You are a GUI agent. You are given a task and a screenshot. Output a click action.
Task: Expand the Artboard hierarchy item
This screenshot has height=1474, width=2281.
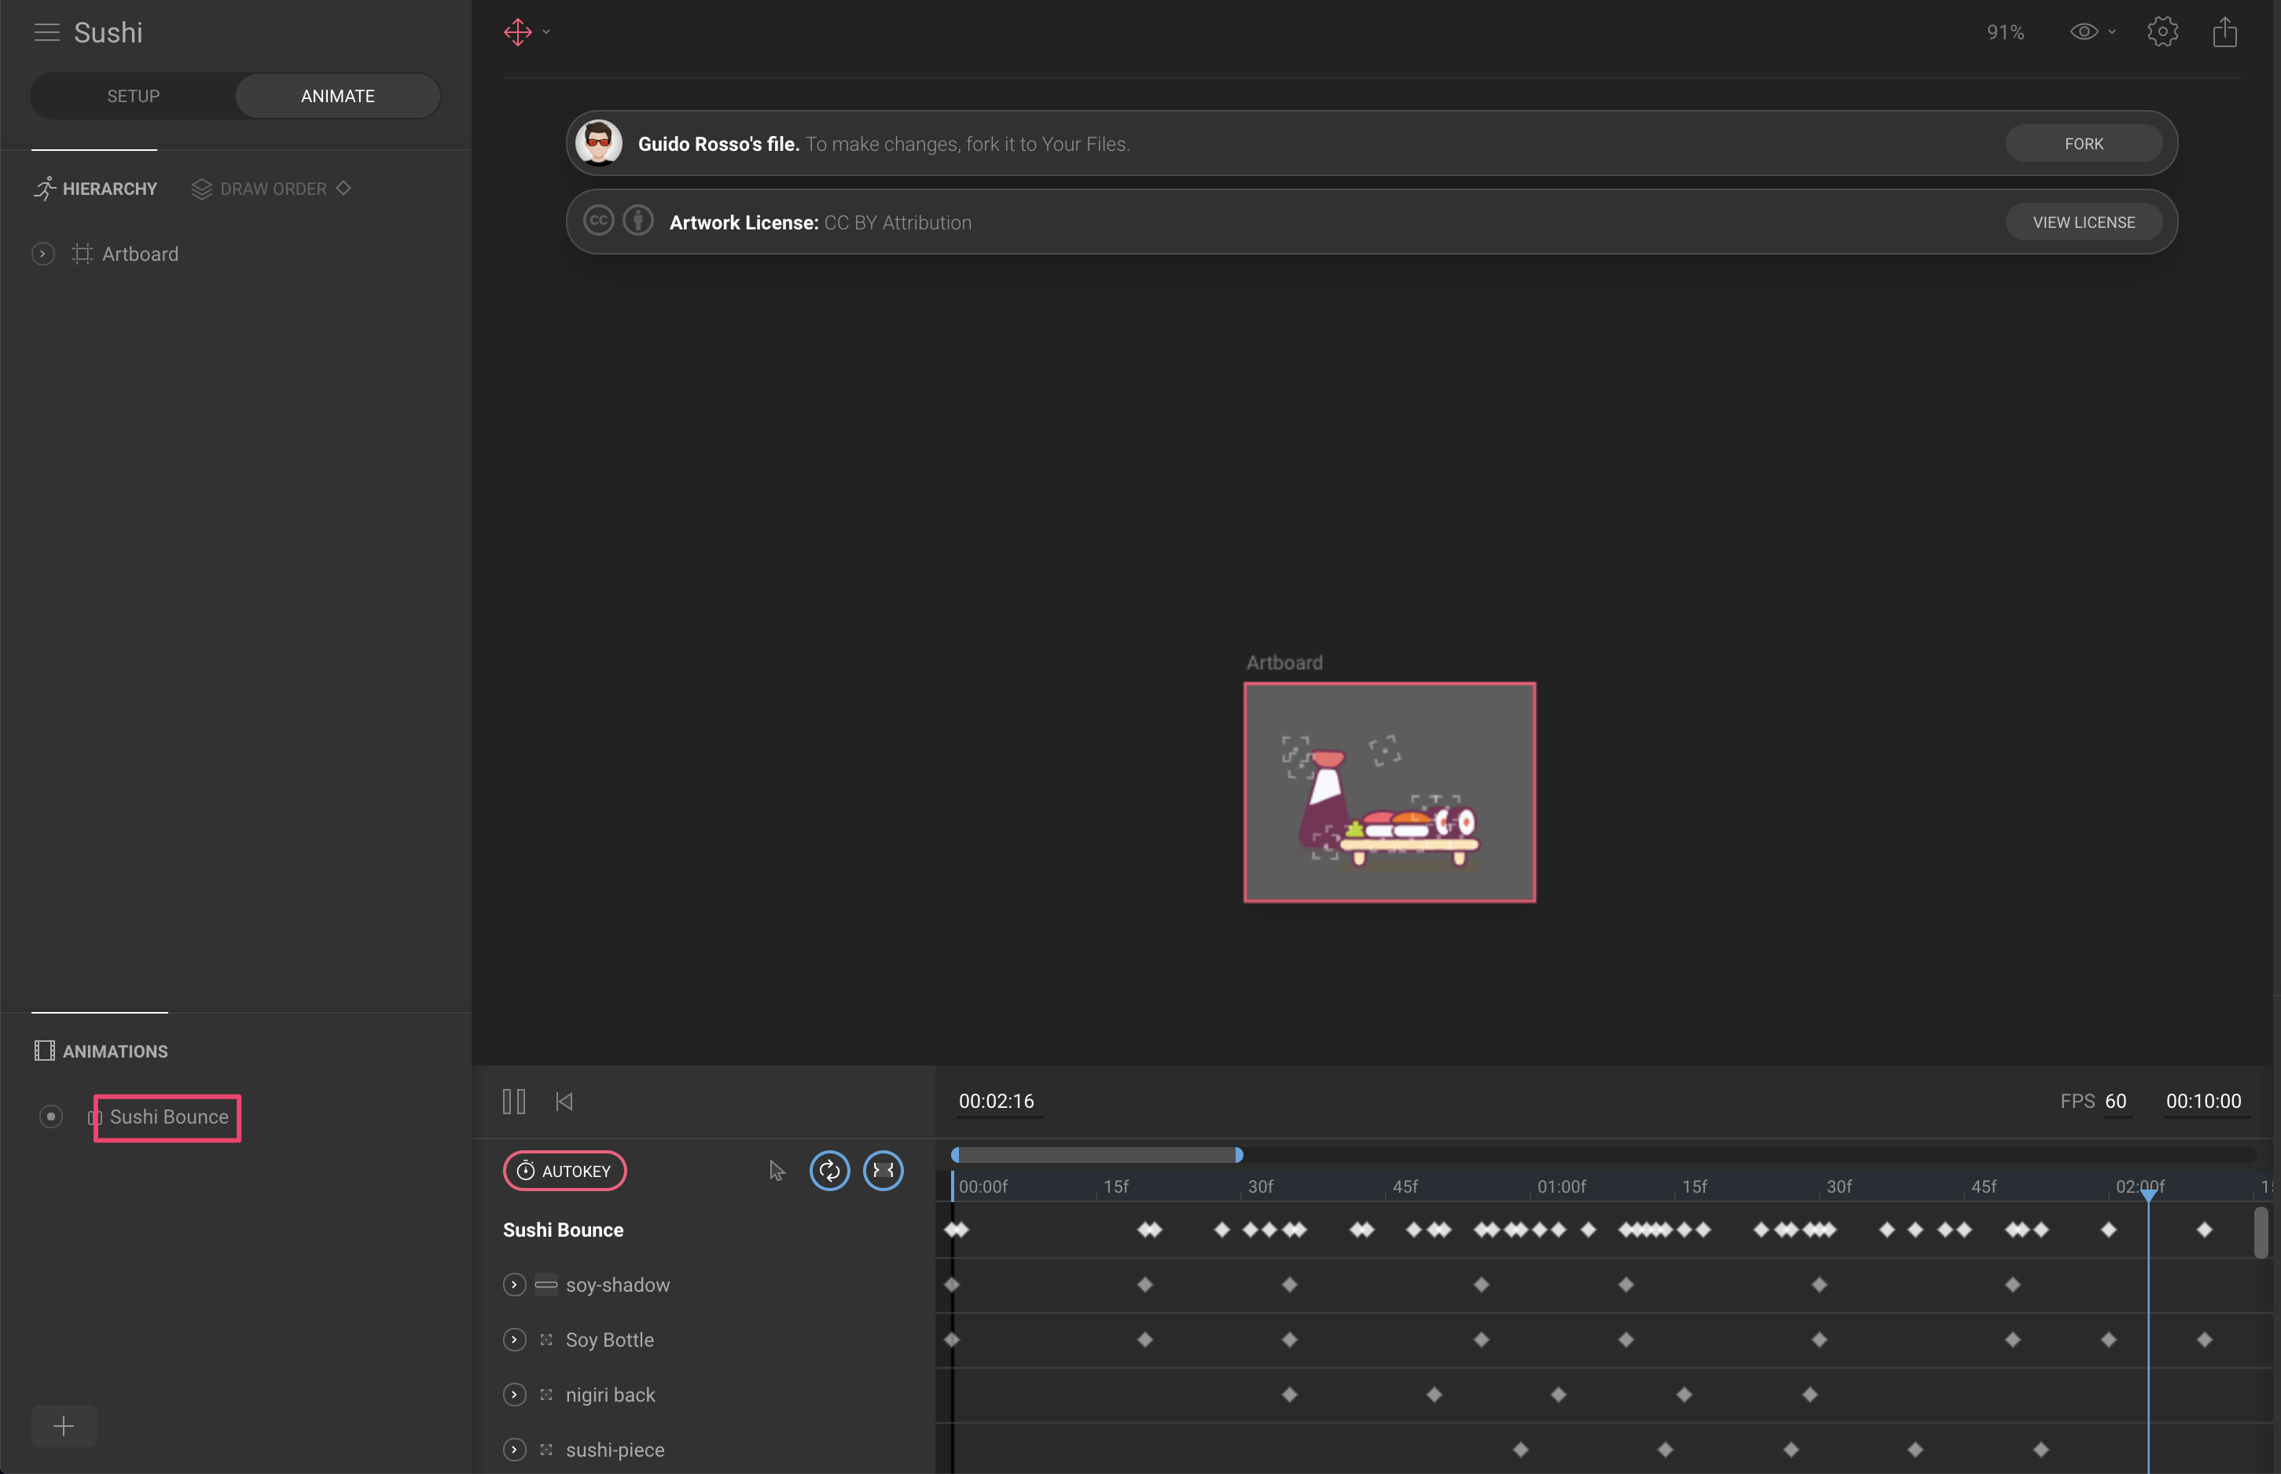(x=43, y=254)
